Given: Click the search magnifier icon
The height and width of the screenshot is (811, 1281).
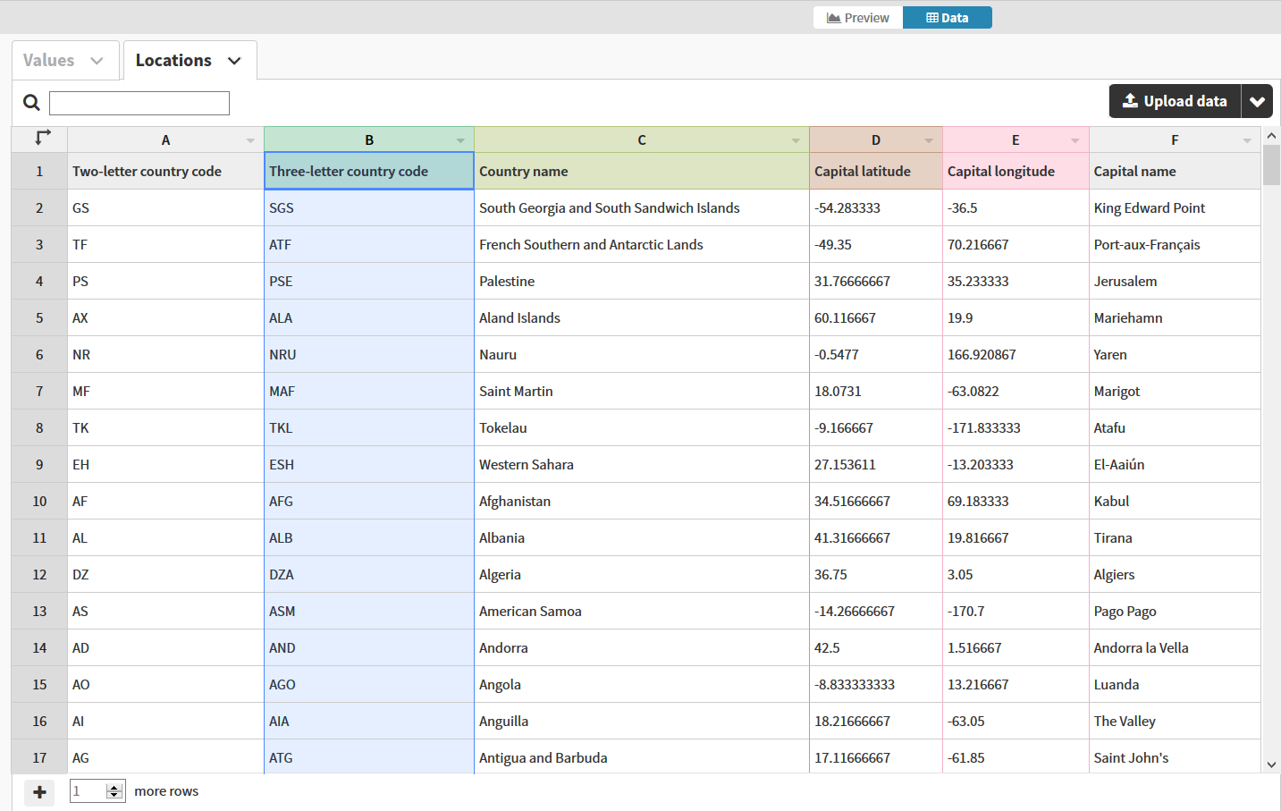Looking at the screenshot, I should coord(31,103).
